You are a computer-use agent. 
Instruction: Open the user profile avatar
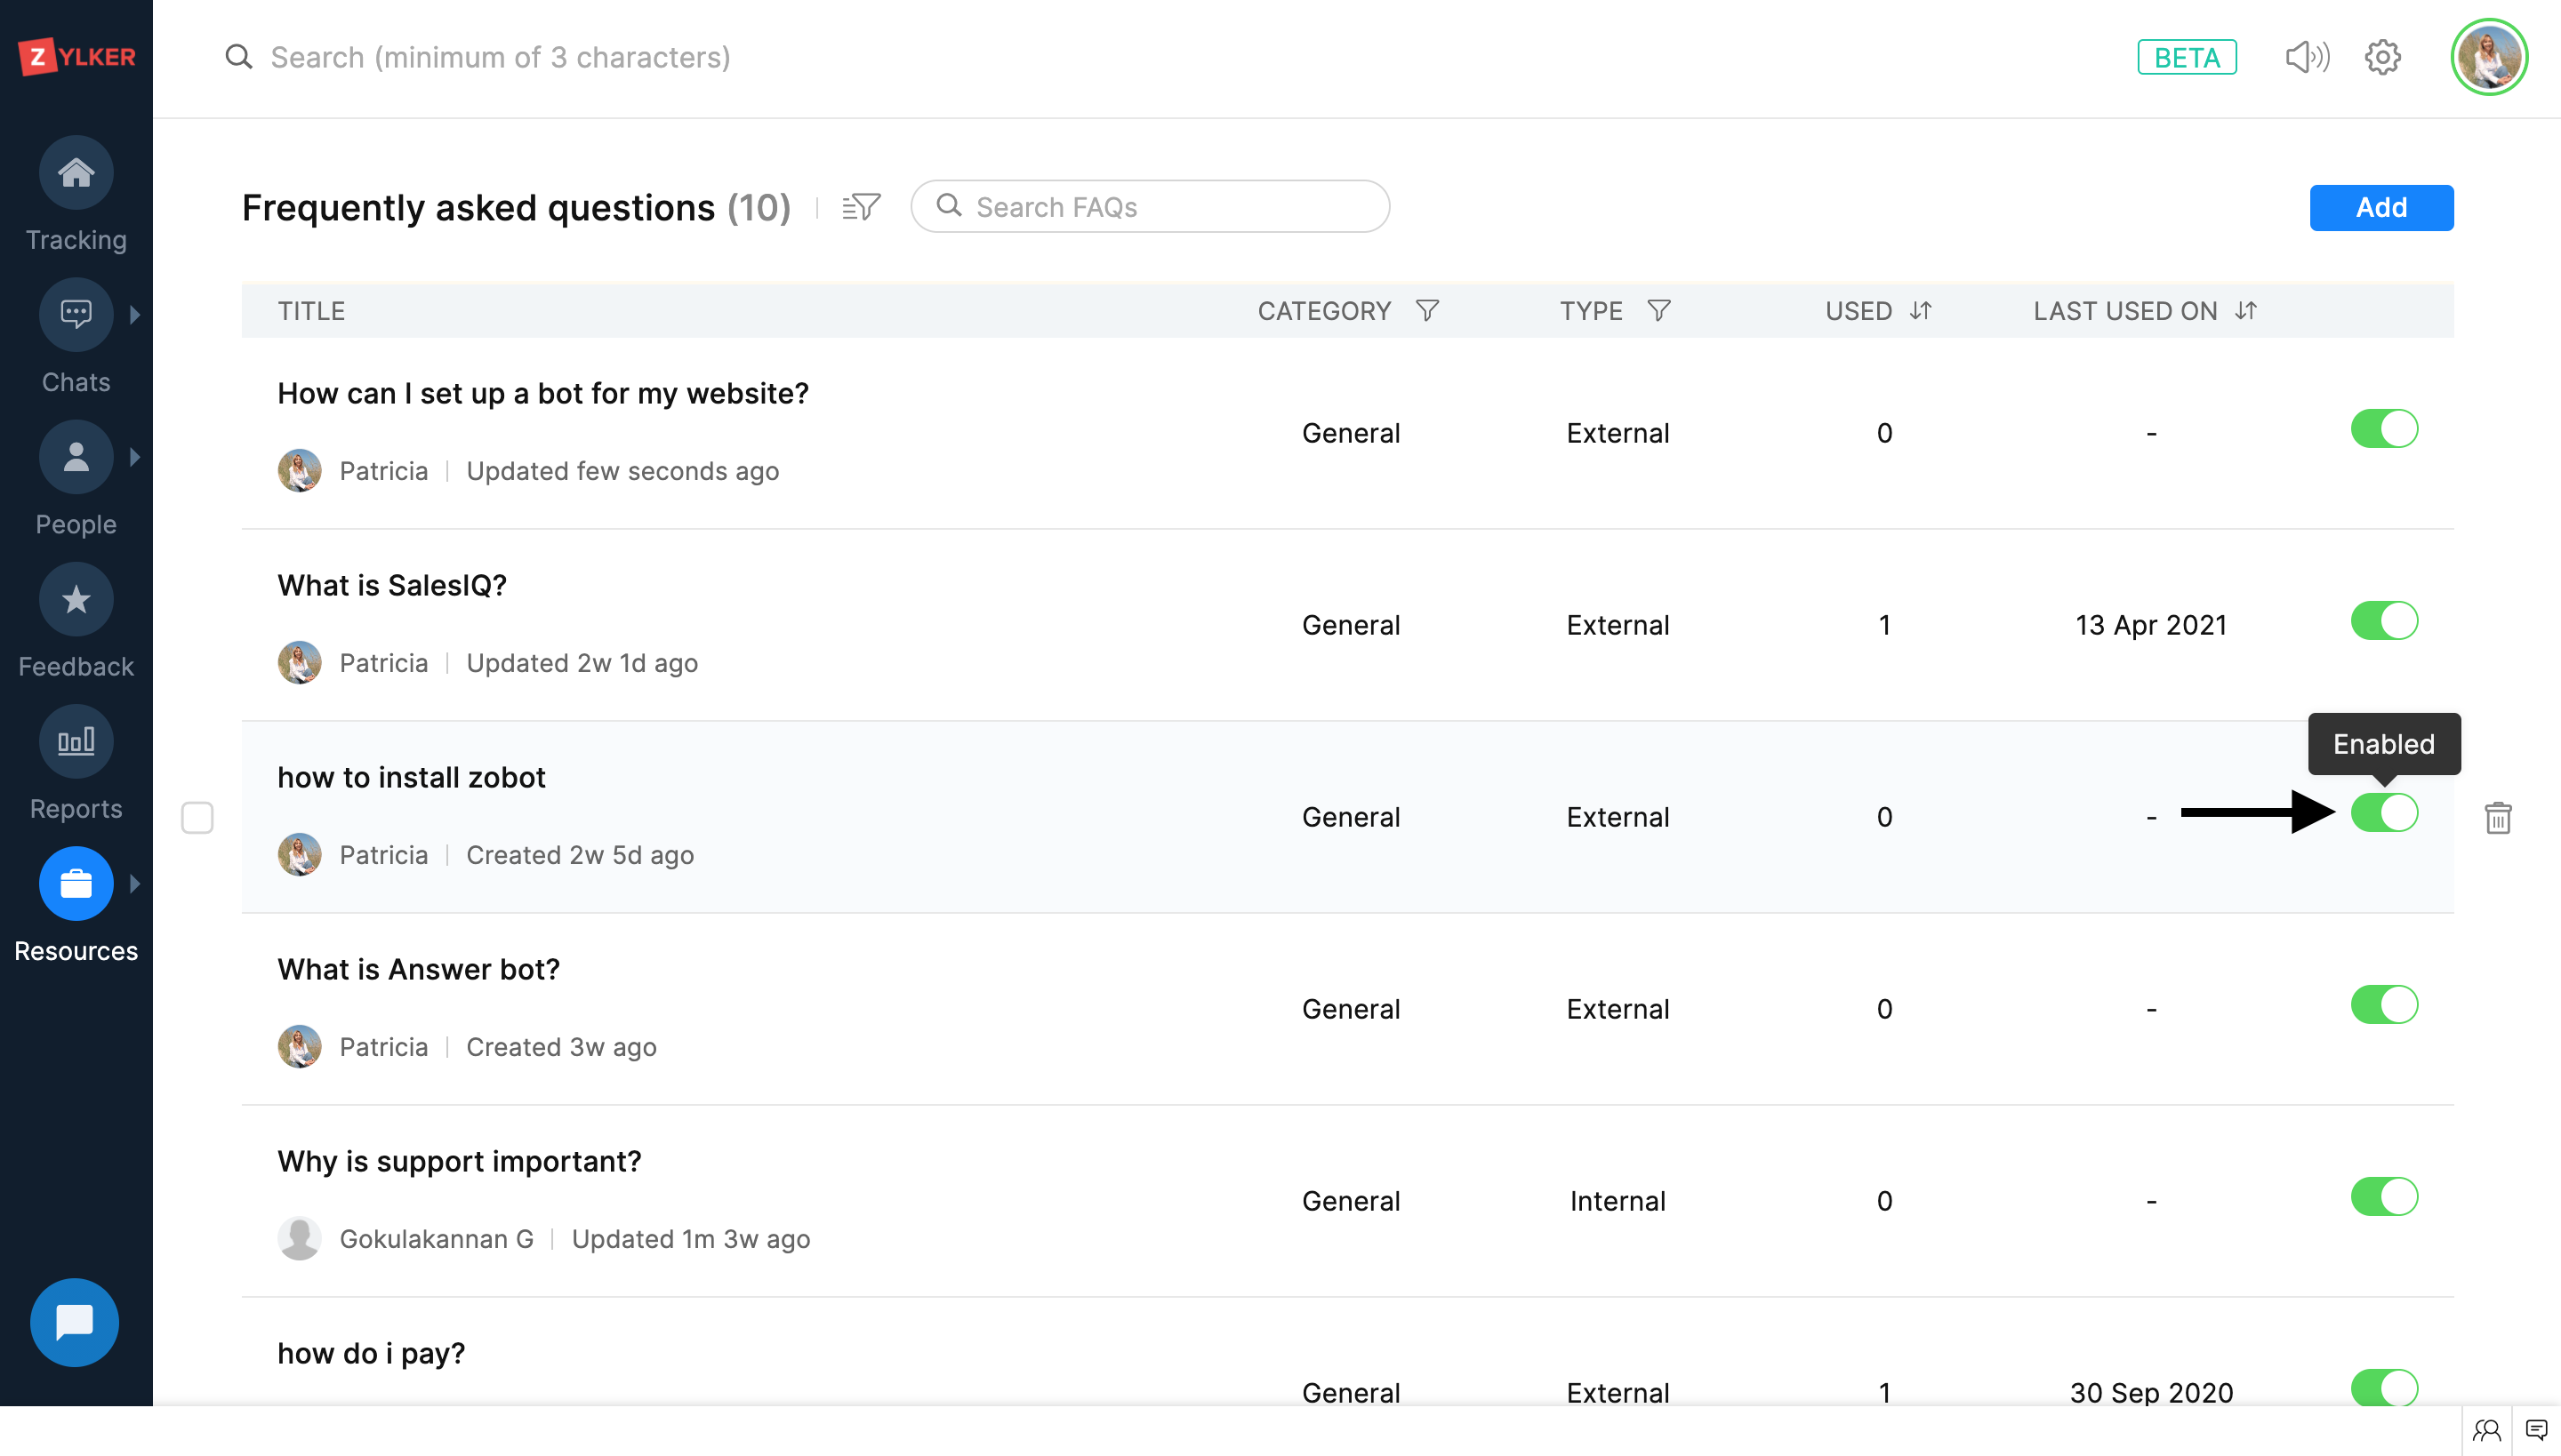pos(2489,57)
